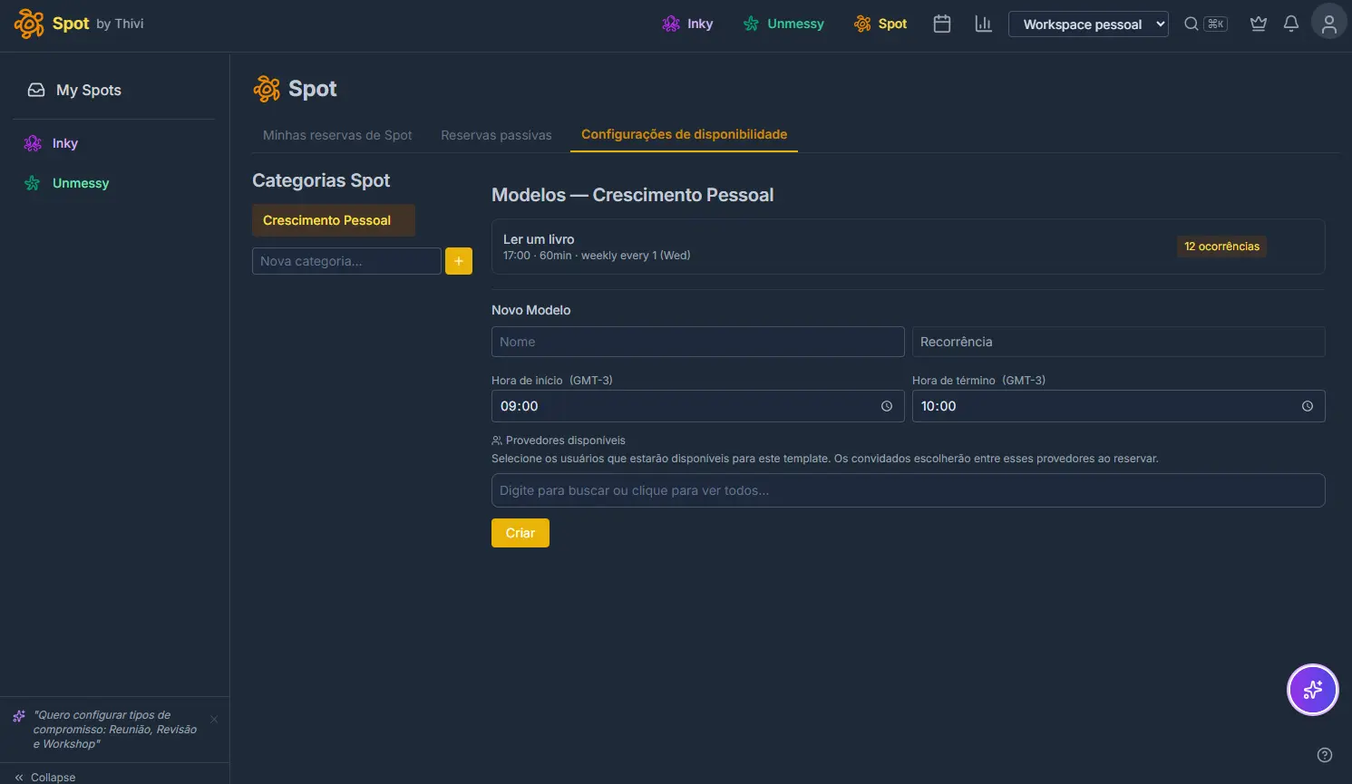
Task: Click the ⌘K shortcut badge
Action: tap(1216, 24)
